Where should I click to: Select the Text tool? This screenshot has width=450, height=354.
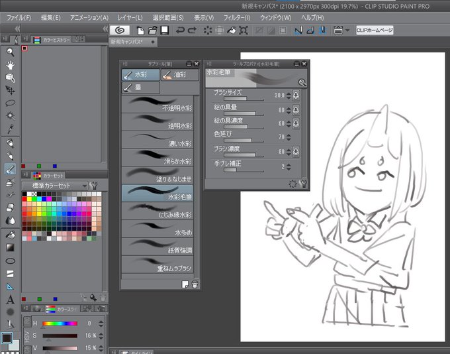(x=11, y=300)
